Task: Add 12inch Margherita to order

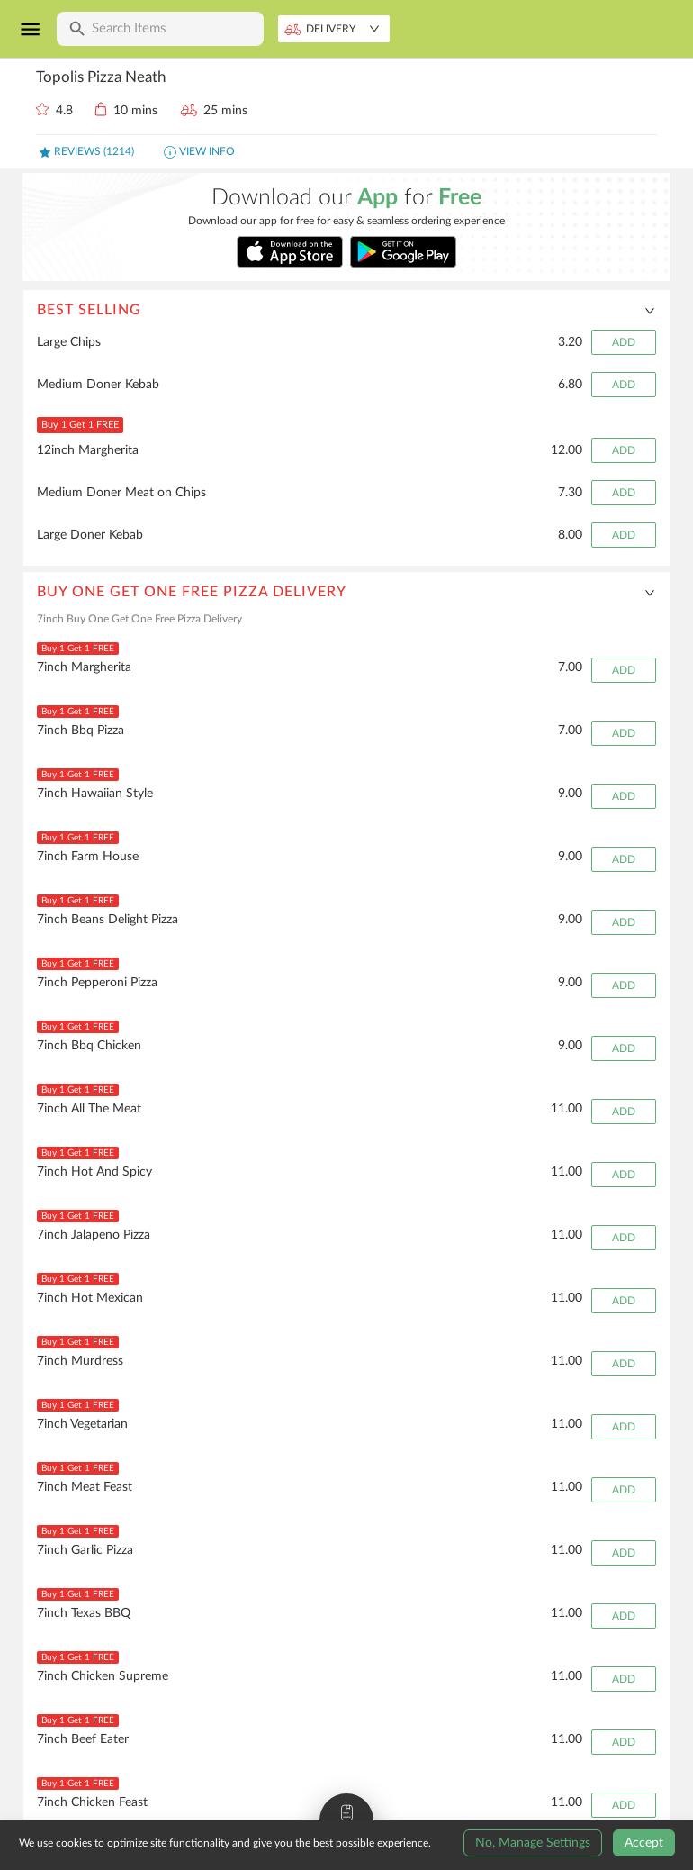Action: (623, 450)
